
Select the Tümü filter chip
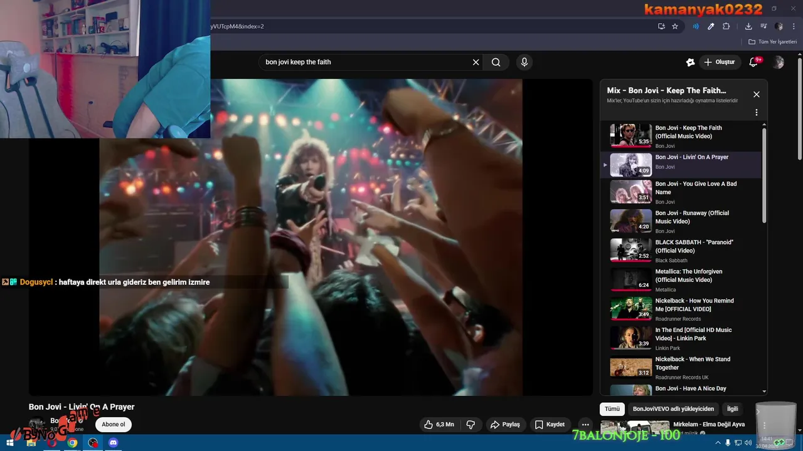(x=612, y=409)
